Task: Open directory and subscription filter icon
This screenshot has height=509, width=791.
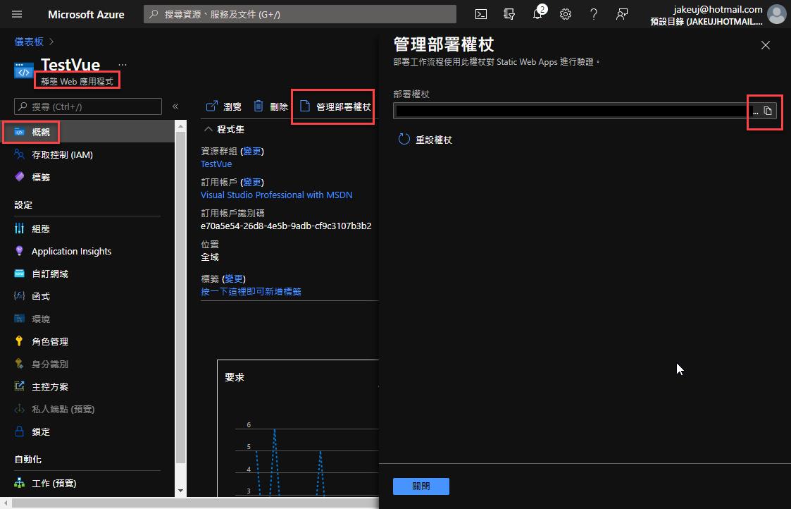Action: pyautogui.click(x=509, y=14)
